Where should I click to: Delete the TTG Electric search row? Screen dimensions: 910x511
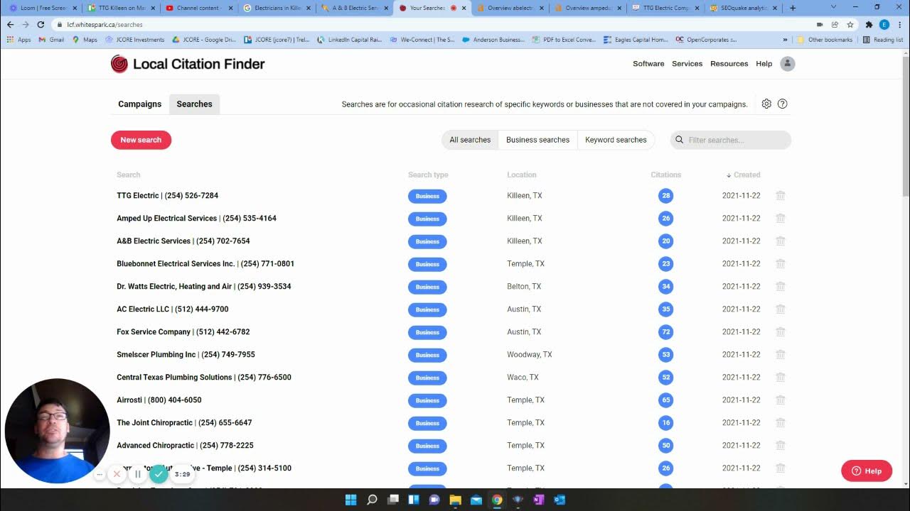(x=780, y=195)
